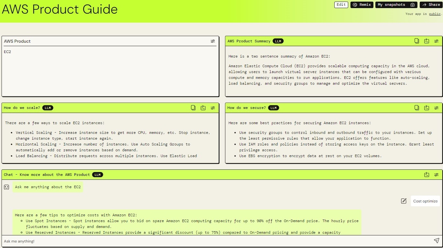
Task: Click the smiley bot avatar in chat
Action: tap(6, 187)
